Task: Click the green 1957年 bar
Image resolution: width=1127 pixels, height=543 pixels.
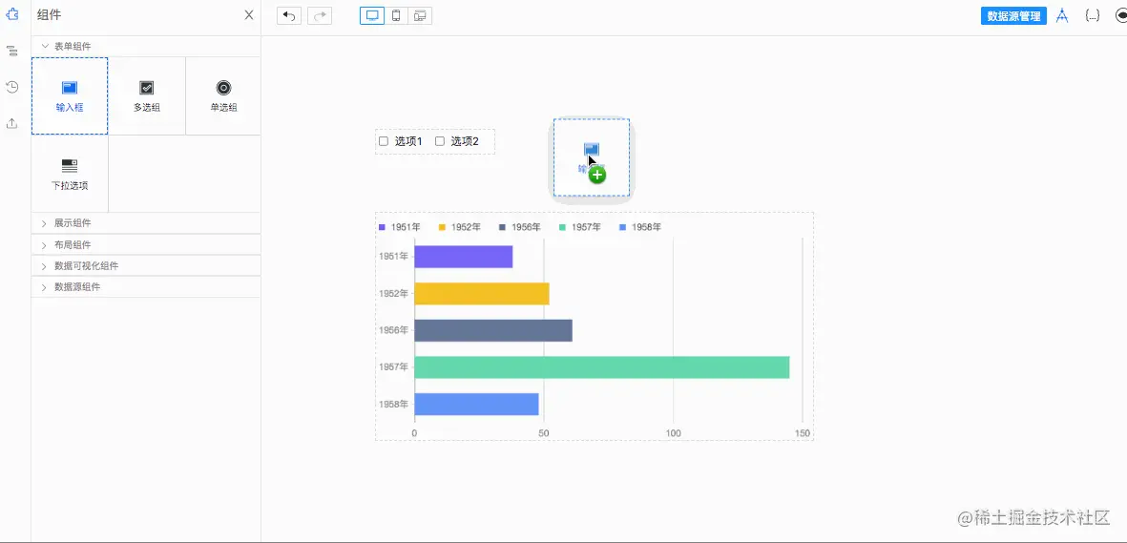Action: pos(601,366)
